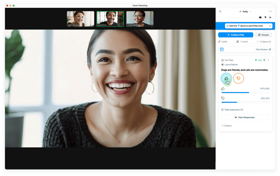Collapse the Hot Take polly card
This screenshot has width=280, height=176.
tap(226, 126)
